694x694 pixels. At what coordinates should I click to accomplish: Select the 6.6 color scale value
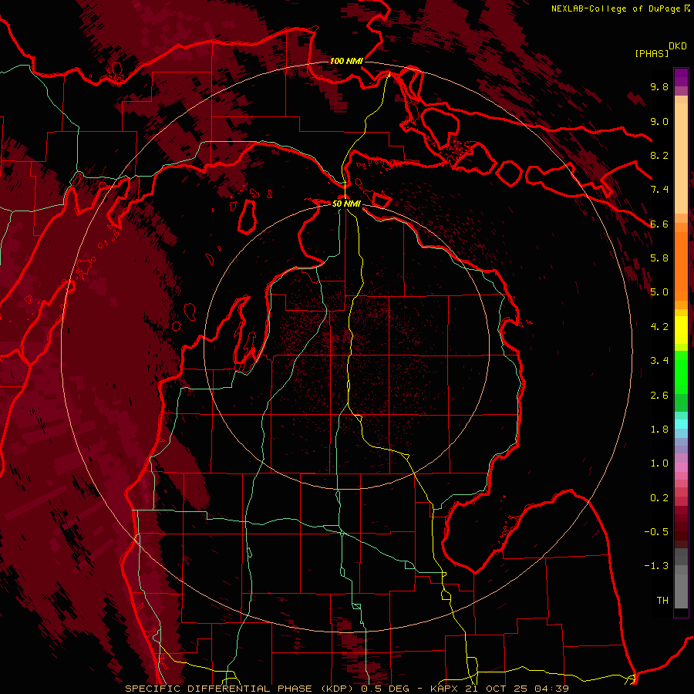(659, 224)
